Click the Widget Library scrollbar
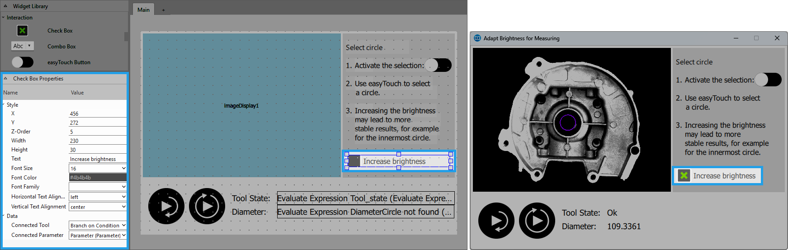 click(126, 36)
